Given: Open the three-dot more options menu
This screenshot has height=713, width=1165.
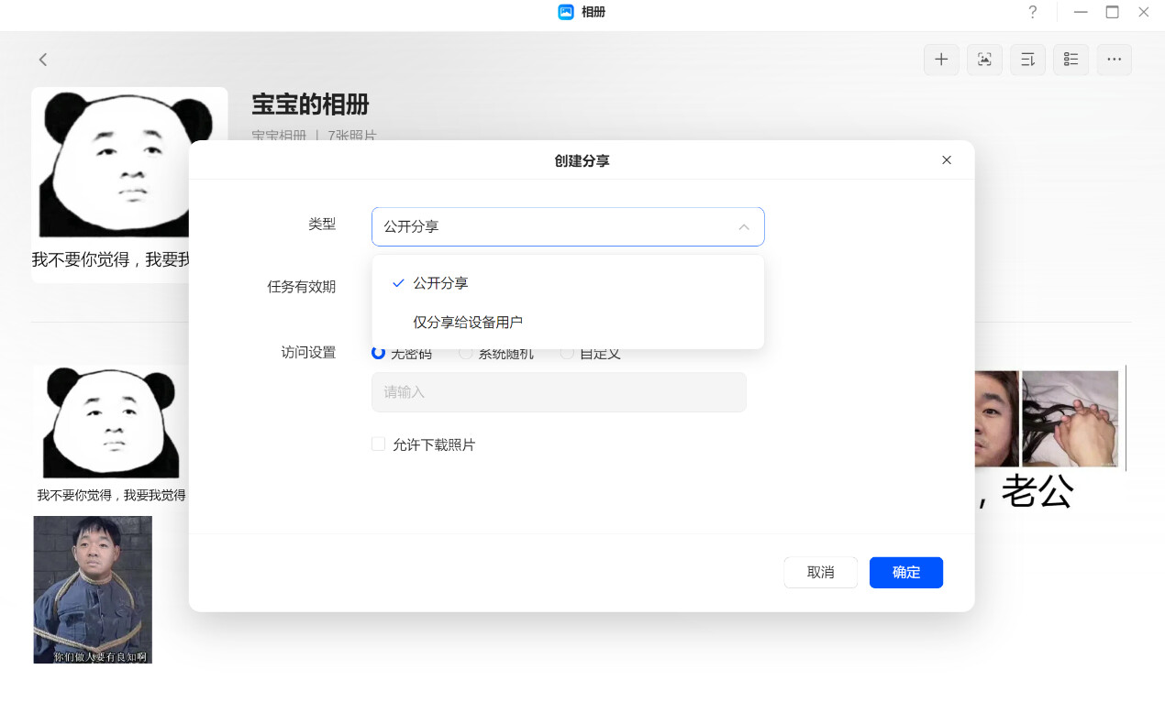Looking at the screenshot, I should coord(1114,60).
